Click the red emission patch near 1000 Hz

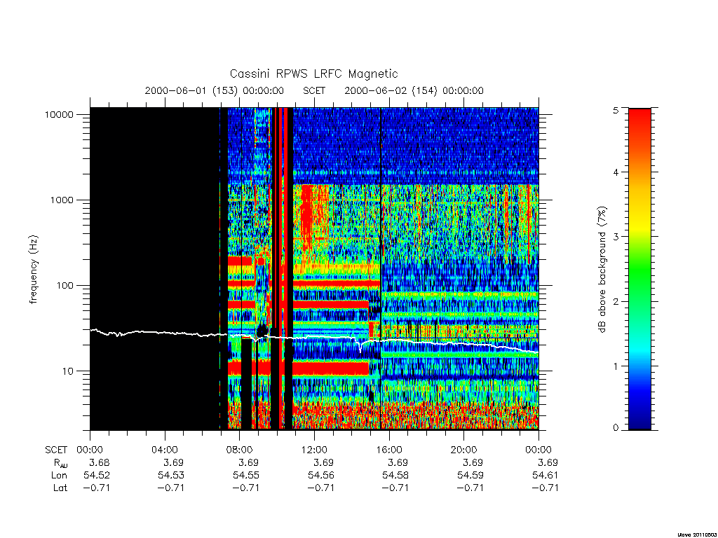pos(306,215)
